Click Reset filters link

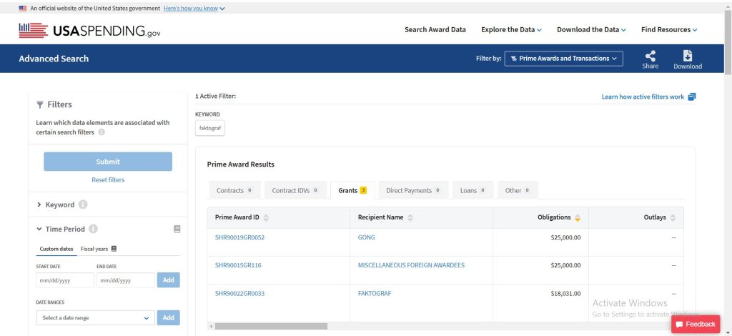(x=108, y=179)
